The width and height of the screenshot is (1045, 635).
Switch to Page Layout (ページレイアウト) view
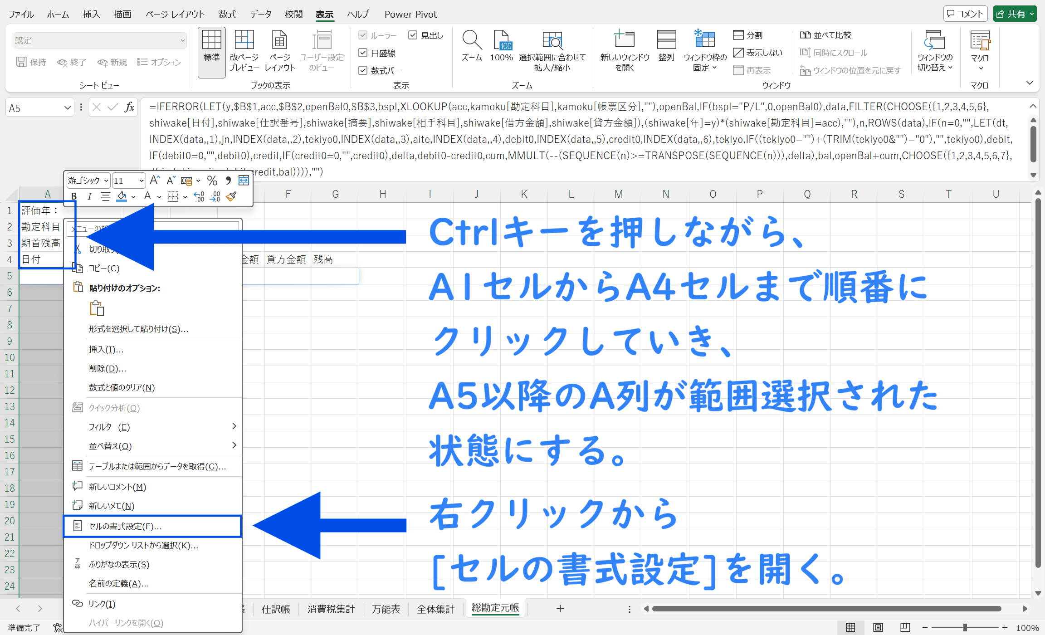(x=280, y=52)
